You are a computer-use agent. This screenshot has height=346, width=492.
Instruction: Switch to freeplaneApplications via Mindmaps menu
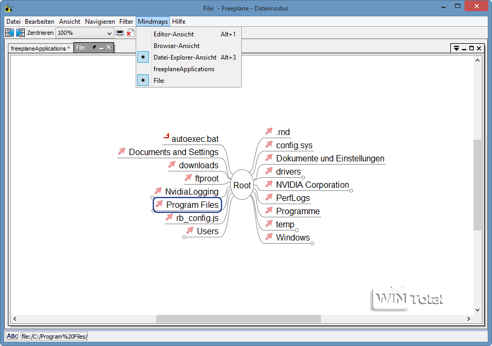189,69
